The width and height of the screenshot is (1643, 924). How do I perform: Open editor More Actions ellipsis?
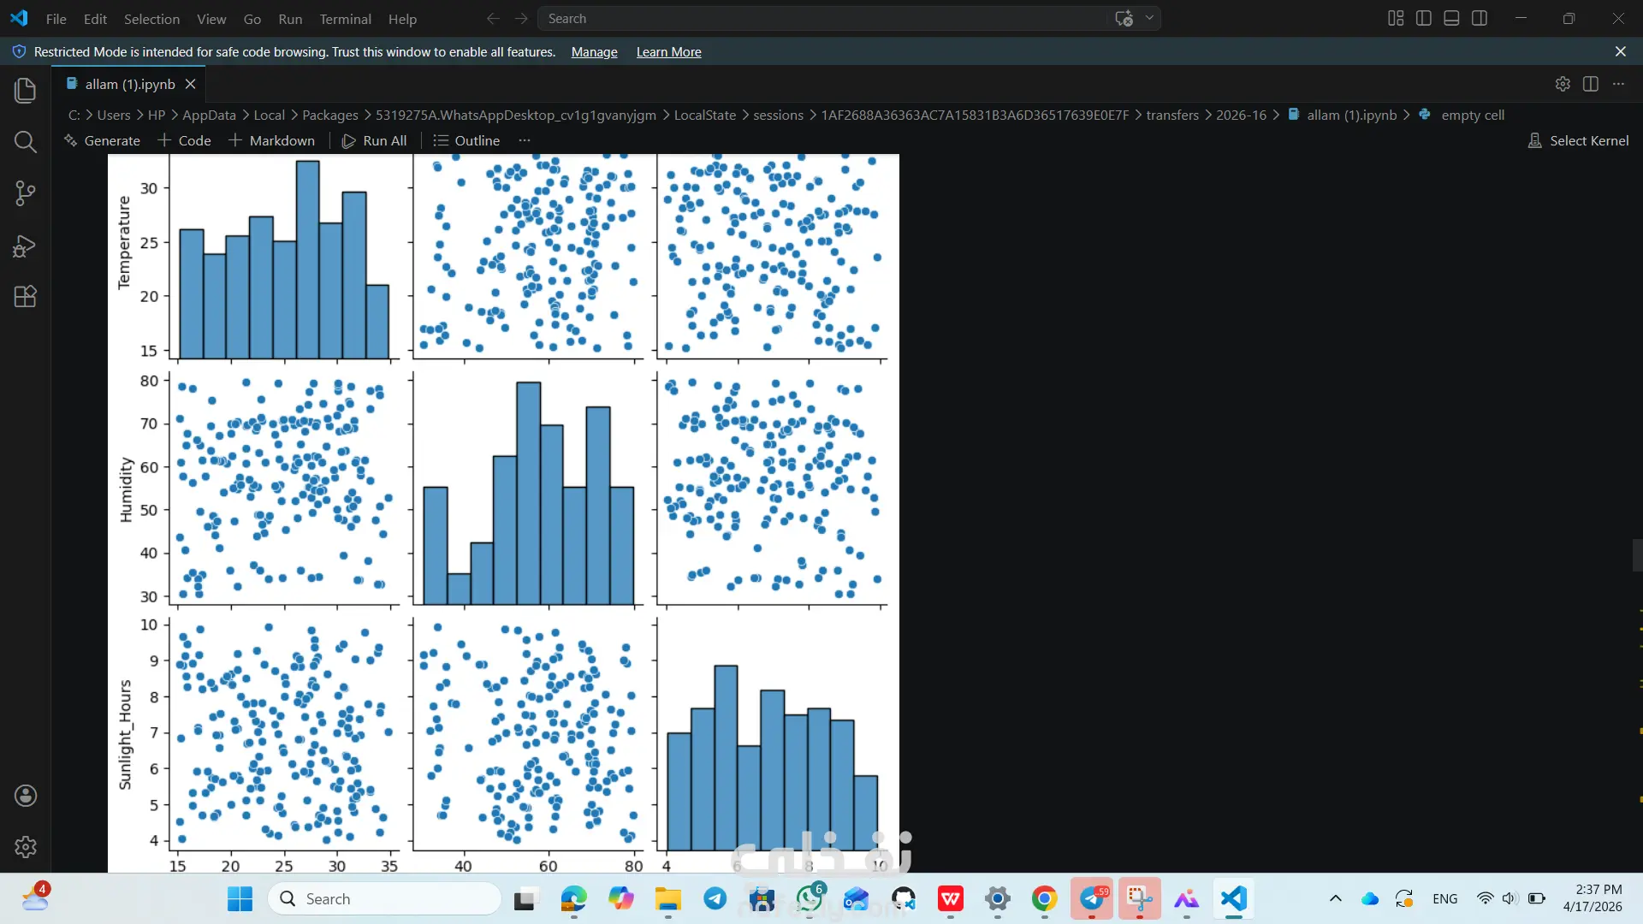pyautogui.click(x=1618, y=84)
